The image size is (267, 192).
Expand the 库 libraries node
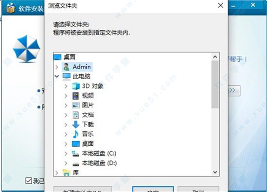click(57, 173)
